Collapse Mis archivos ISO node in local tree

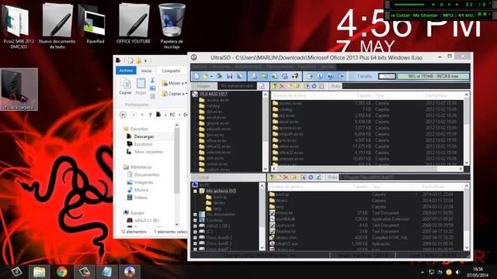[195, 191]
